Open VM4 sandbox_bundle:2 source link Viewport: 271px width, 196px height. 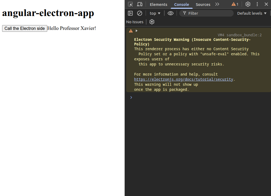click(240, 35)
